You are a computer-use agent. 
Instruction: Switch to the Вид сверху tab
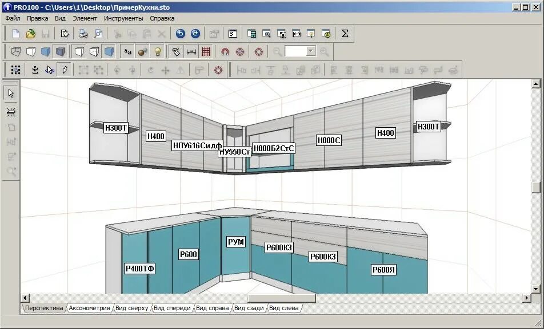point(131,308)
